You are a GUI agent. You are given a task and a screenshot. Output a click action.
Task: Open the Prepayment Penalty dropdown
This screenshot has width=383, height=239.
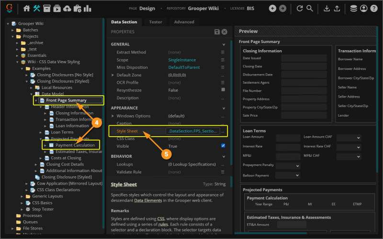(288, 165)
